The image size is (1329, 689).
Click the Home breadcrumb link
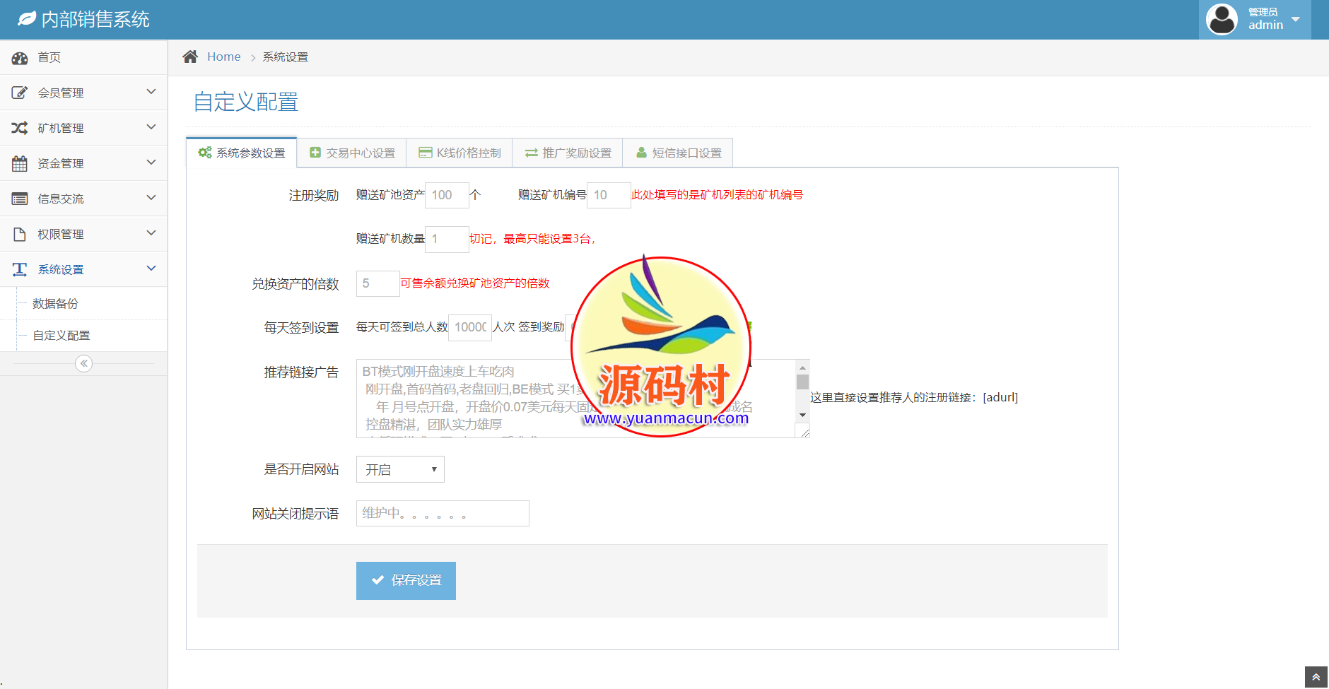223,57
